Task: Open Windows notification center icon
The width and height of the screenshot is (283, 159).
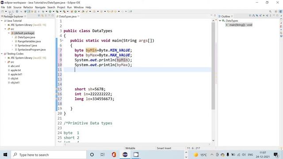Action: click(276, 155)
